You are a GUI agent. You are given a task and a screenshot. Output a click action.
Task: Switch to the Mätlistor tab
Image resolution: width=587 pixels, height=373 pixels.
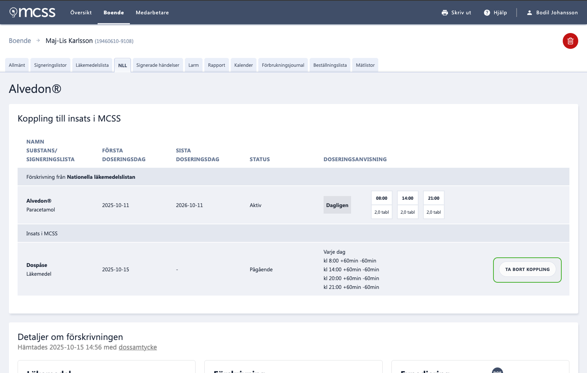[x=365, y=65]
